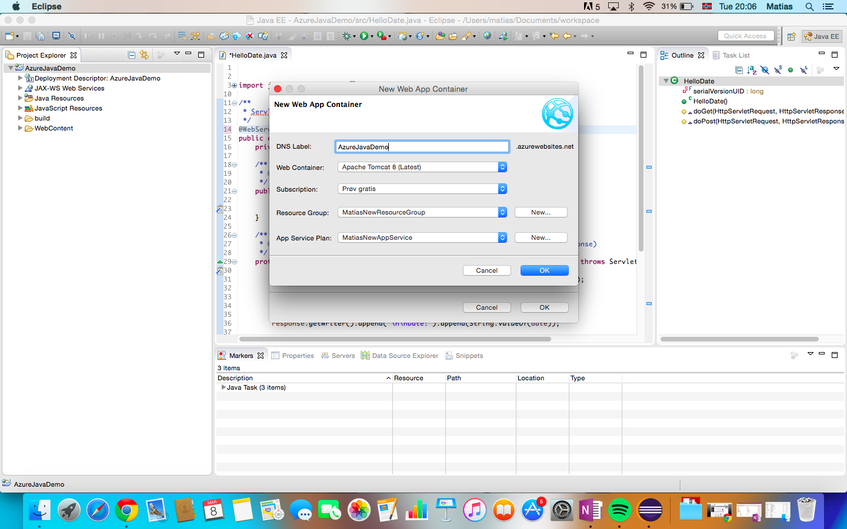Click the editor horizontal scrollbar

[395, 339]
